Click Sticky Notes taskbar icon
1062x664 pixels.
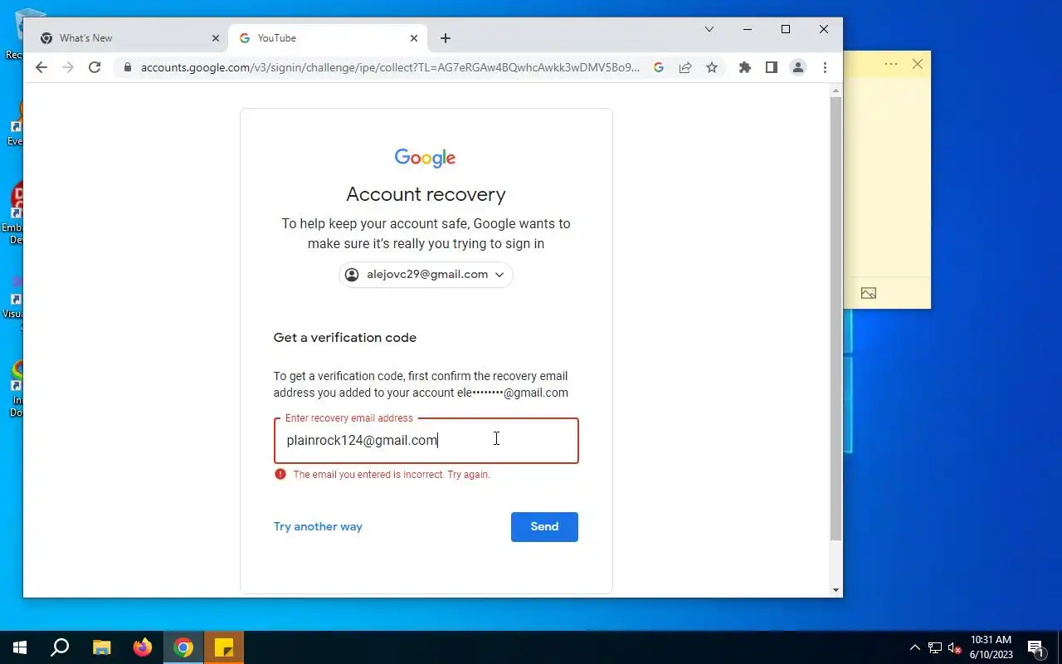click(224, 647)
